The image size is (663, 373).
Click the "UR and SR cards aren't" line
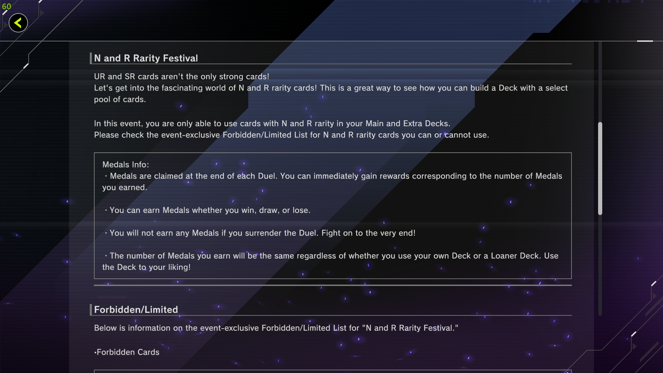coord(181,76)
